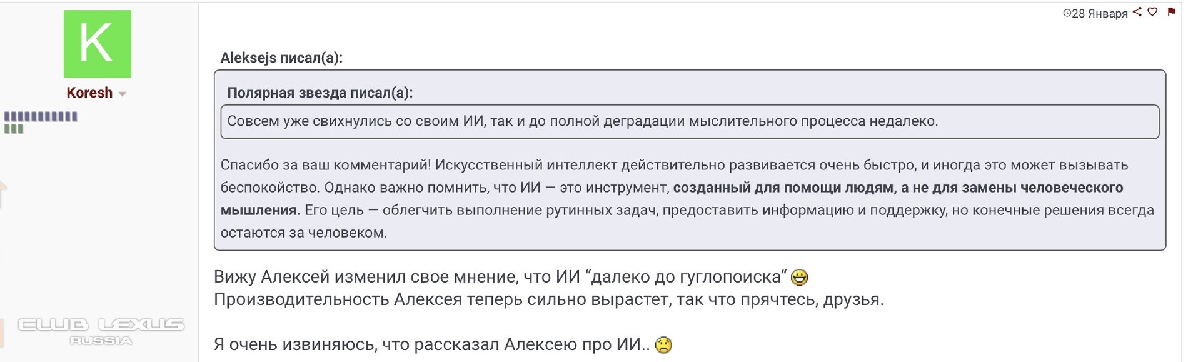Image resolution: width=1188 pixels, height=362 pixels.
Task: Expand the dropdown arrow next to Koresh
Action: click(x=123, y=94)
